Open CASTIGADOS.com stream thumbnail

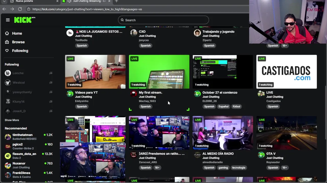click(287, 72)
